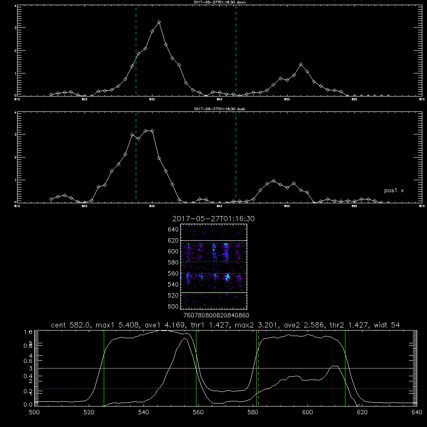
Task: Click the right green dashed line in the dusk plot
Action: coord(236,158)
